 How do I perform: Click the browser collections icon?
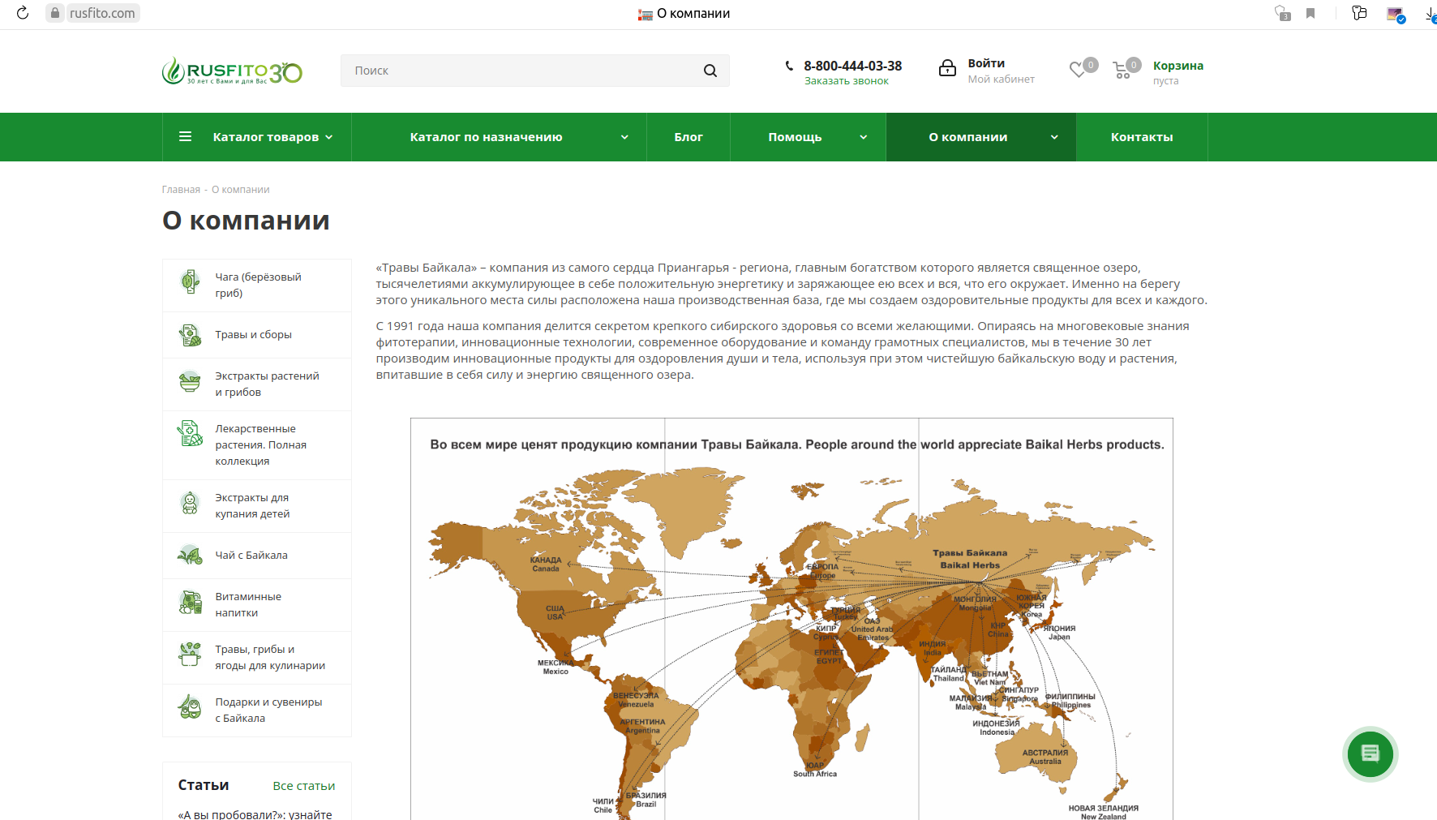coord(1360,13)
